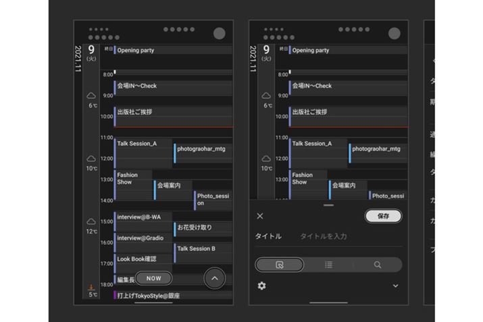The height and width of the screenshot is (322, 483).
Task: Tap the date 9 (火) in left phone
Action: [91, 53]
